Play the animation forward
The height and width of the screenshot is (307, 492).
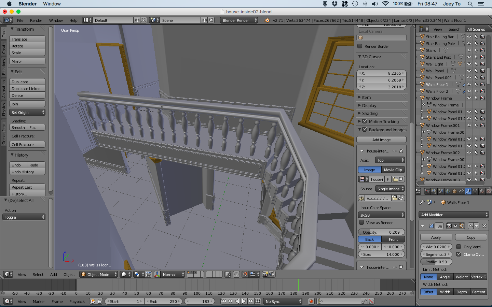coord(244,301)
